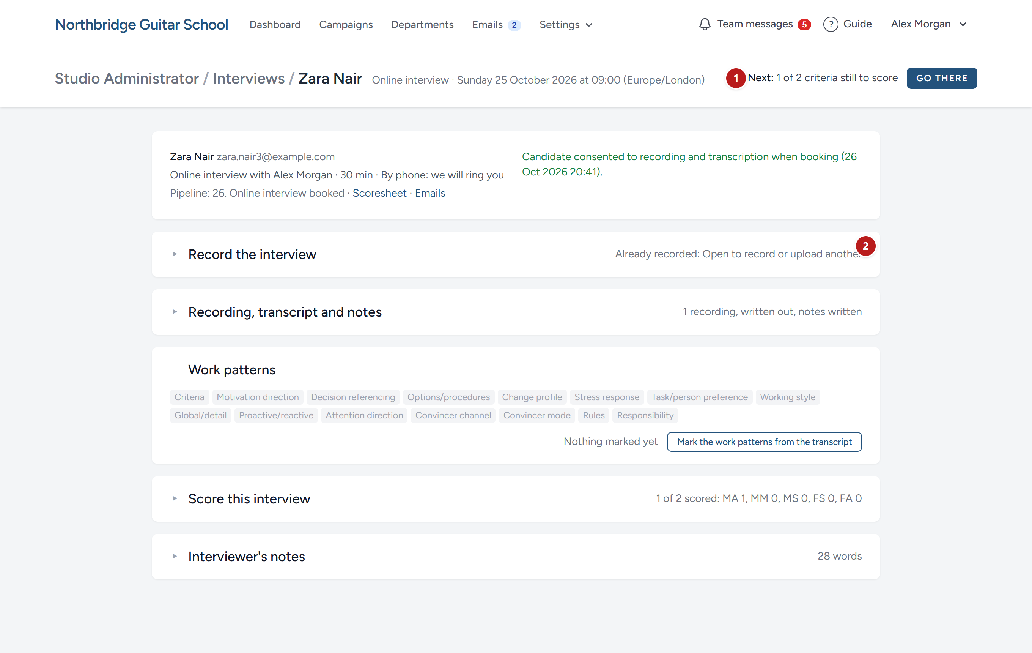Open the Scoresheet link
Image resolution: width=1032 pixels, height=653 pixels.
[x=379, y=193]
